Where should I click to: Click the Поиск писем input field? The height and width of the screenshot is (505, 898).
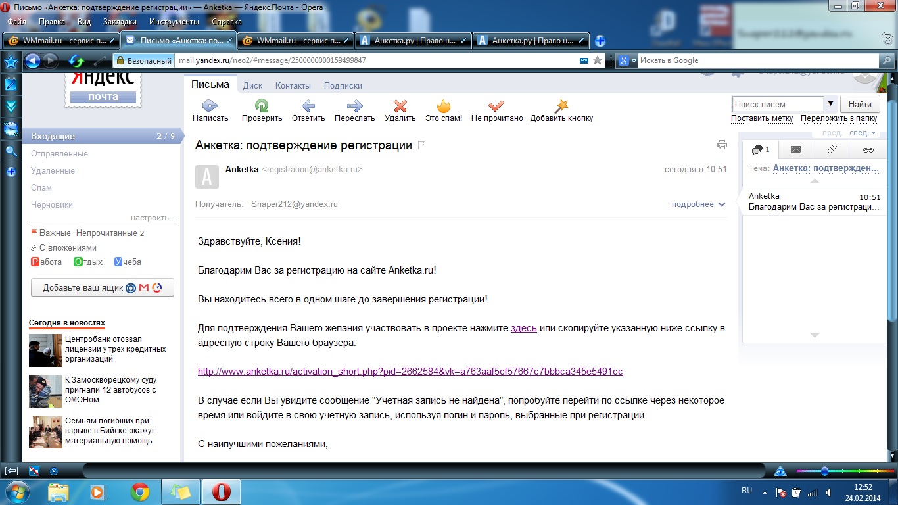(778, 104)
